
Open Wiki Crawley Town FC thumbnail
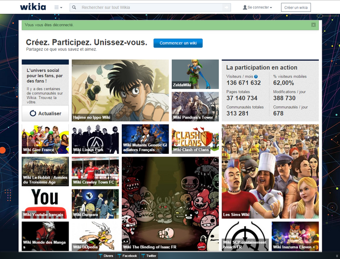point(95,171)
